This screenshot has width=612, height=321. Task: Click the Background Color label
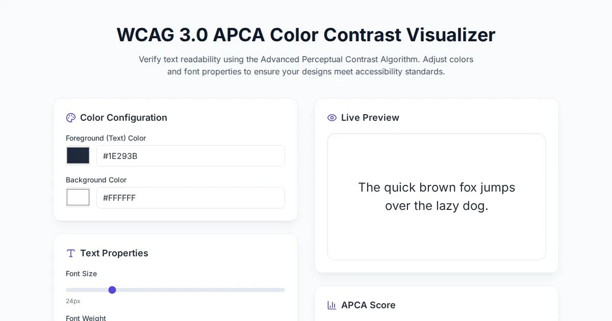(x=96, y=180)
